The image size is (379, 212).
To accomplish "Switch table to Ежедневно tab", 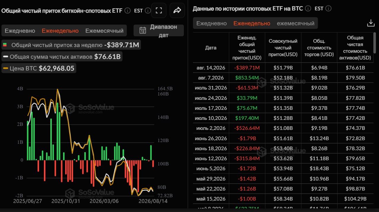I will [211, 23].
